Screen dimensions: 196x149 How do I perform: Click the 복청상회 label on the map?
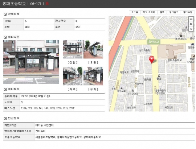[169, 107]
